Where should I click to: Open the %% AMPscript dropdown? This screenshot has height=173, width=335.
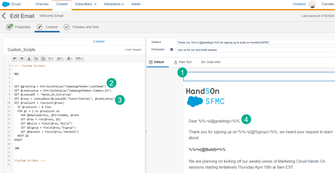pyautogui.click(x=79, y=58)
